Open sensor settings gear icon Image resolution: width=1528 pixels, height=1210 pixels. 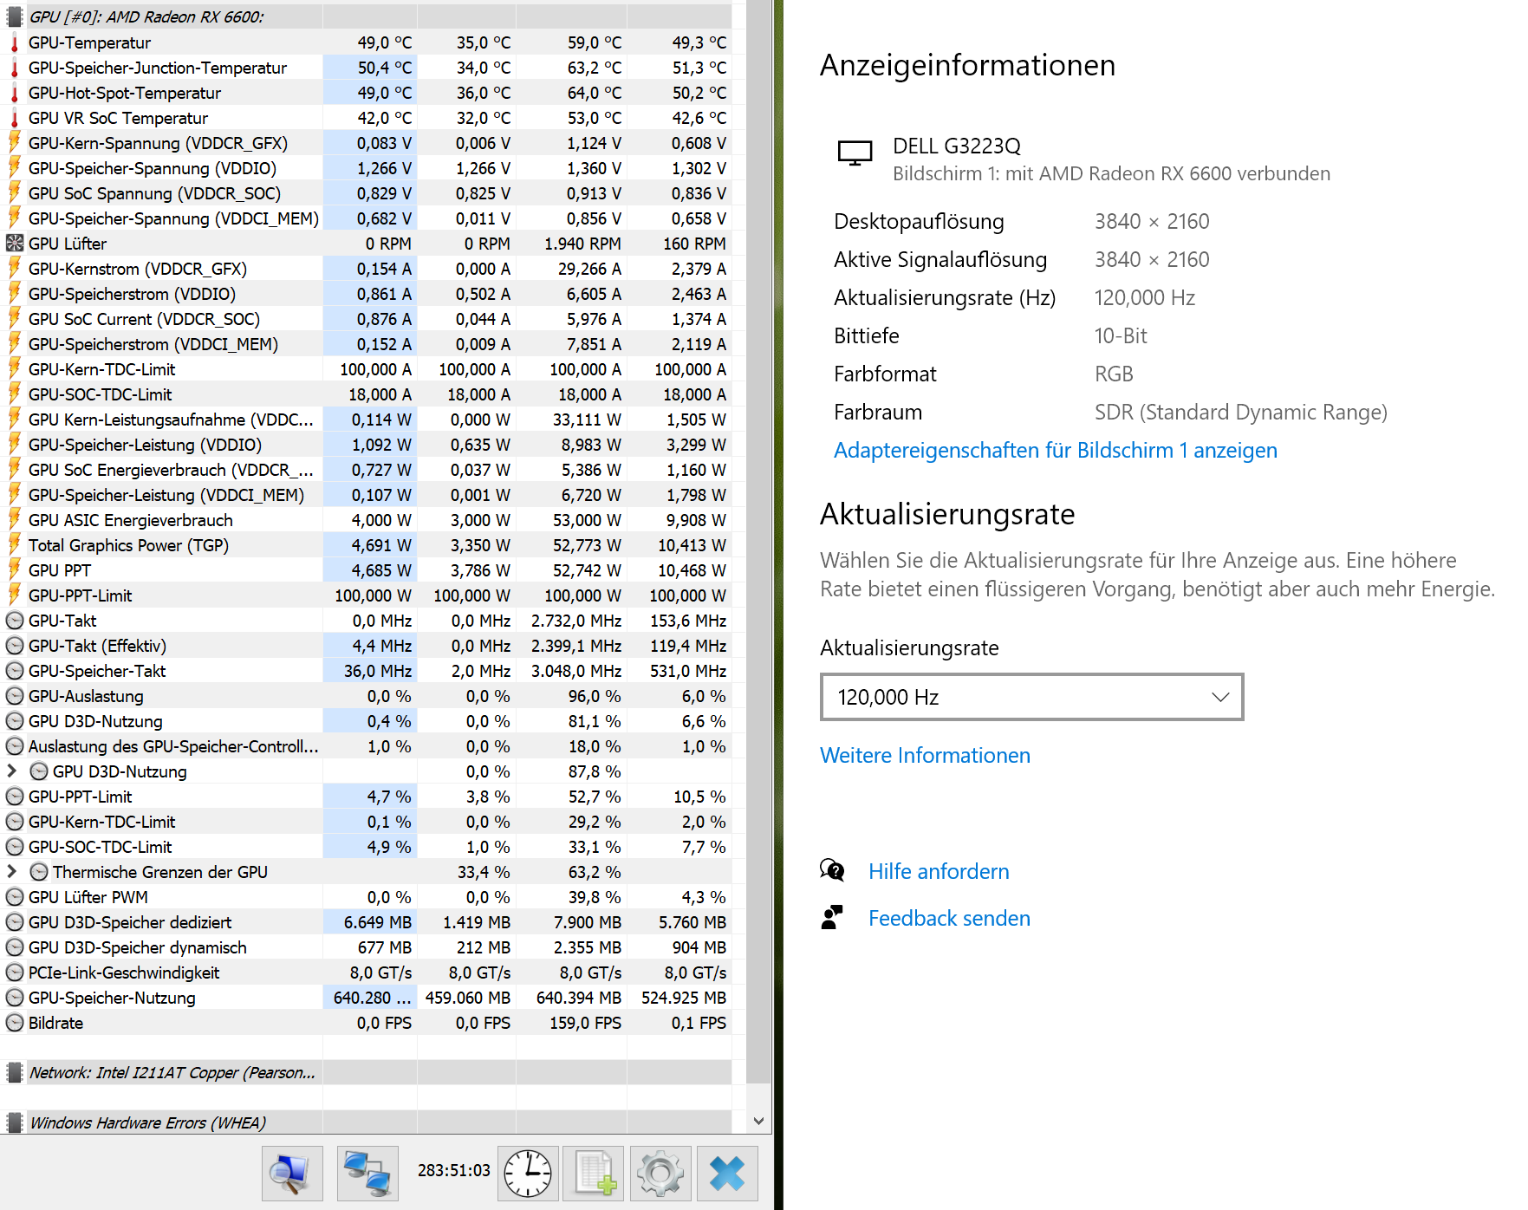(660, 1174)
